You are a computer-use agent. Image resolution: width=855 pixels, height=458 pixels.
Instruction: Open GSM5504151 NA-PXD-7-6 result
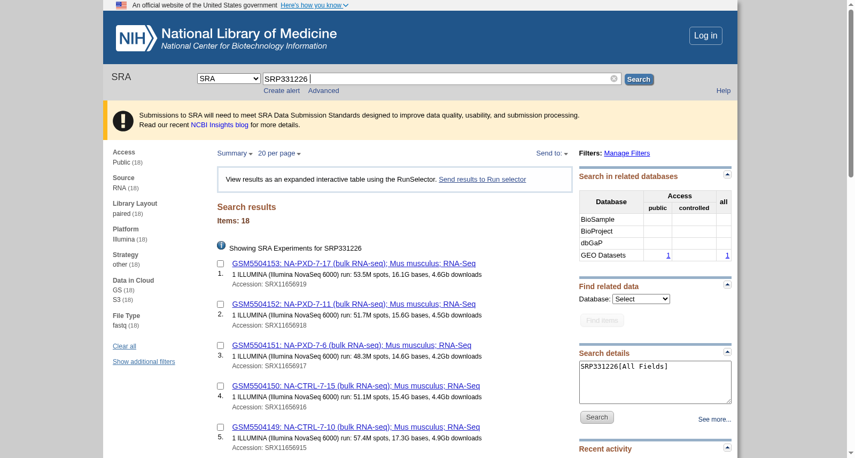click(x=352, y=345)
